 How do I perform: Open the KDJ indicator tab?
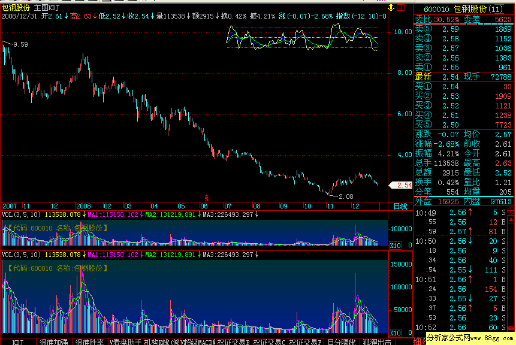18,342
